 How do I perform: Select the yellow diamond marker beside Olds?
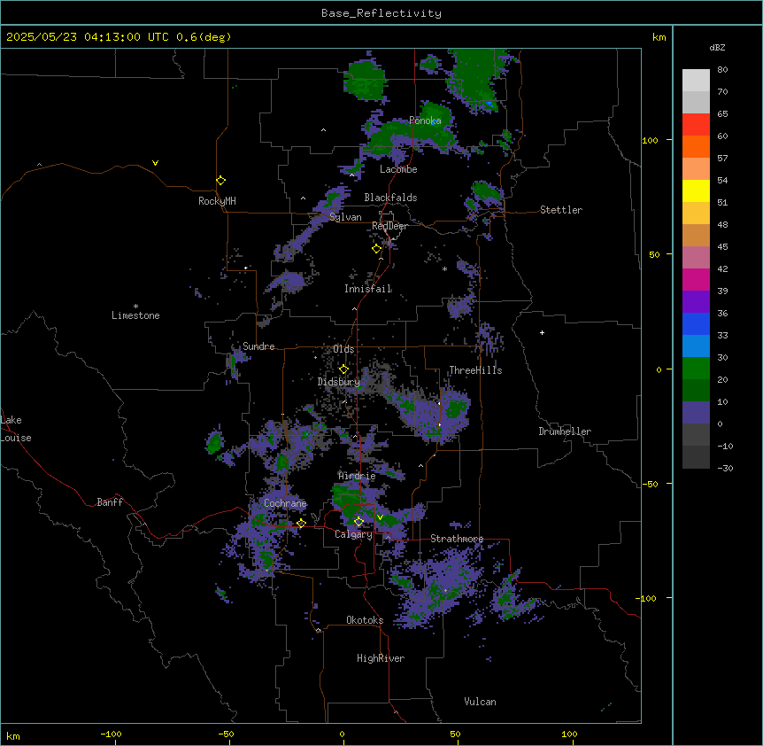pos(343,369)
